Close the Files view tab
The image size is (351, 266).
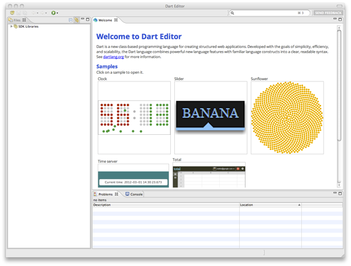click(x=24, y=20)
